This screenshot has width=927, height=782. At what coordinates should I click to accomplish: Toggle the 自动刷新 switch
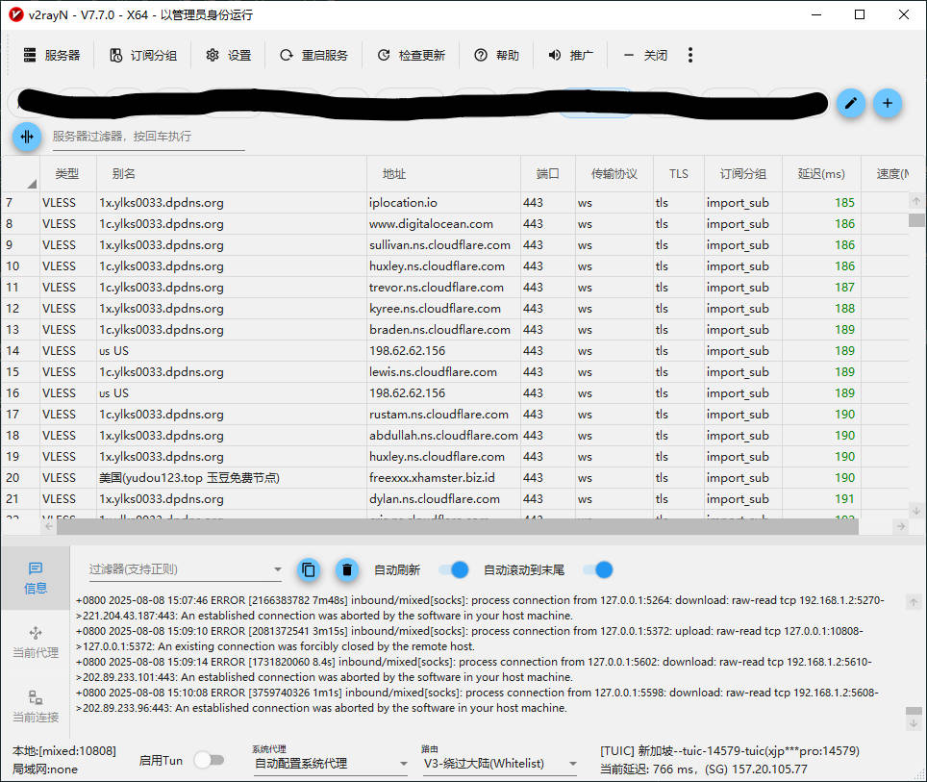[454, 569]
